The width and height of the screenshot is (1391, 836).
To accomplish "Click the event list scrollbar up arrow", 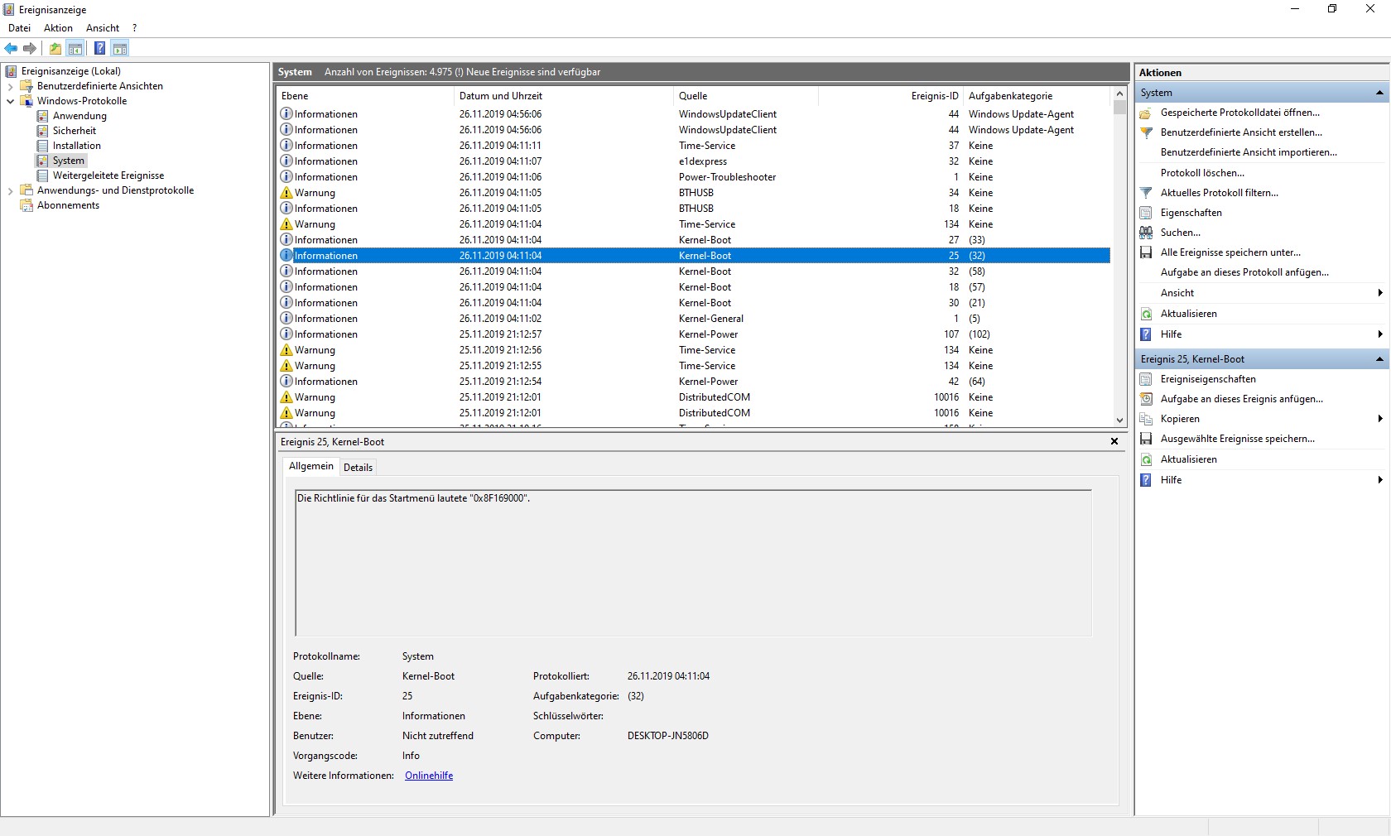I will point(1119,94).
